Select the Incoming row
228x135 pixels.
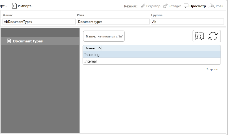click(152, 55)
